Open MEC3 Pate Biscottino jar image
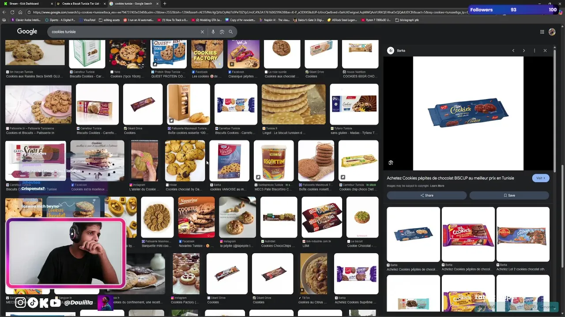565x317 pixels. (x=273, y=161)
